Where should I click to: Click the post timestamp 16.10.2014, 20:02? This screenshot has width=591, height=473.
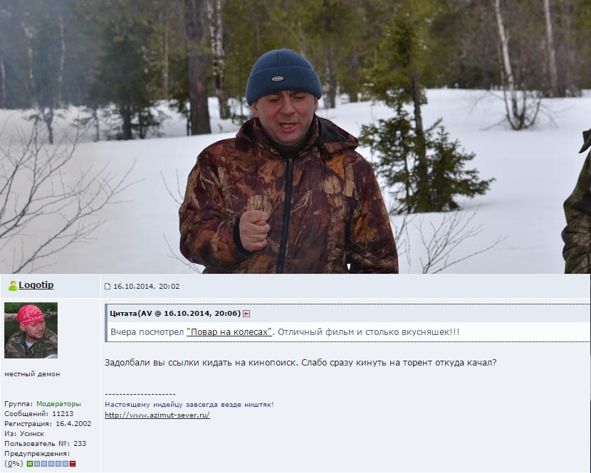[146, 286]
